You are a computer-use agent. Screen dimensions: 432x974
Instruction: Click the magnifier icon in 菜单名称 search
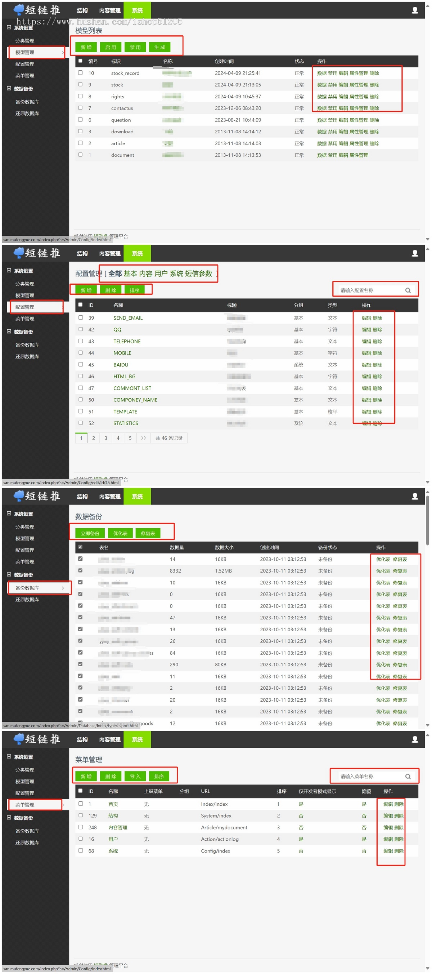click(408, 777)
